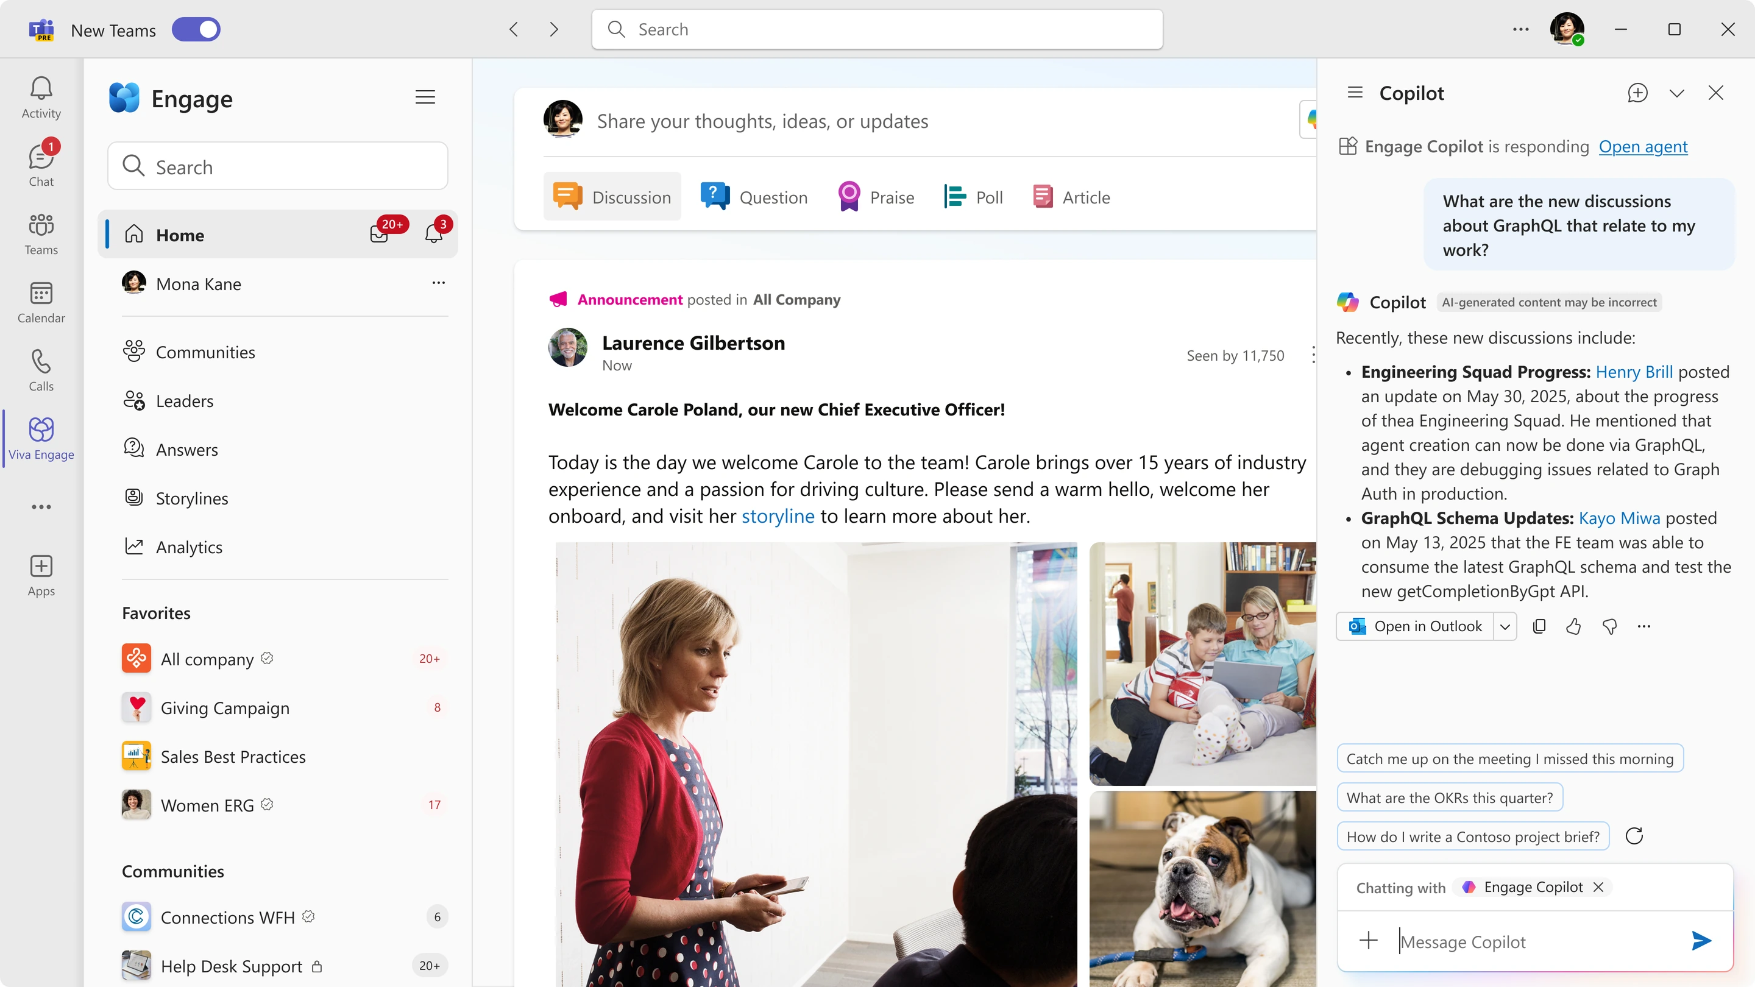Open Leaders in Engage navigation
The image size is (1755, 987).
coord(168,402)
